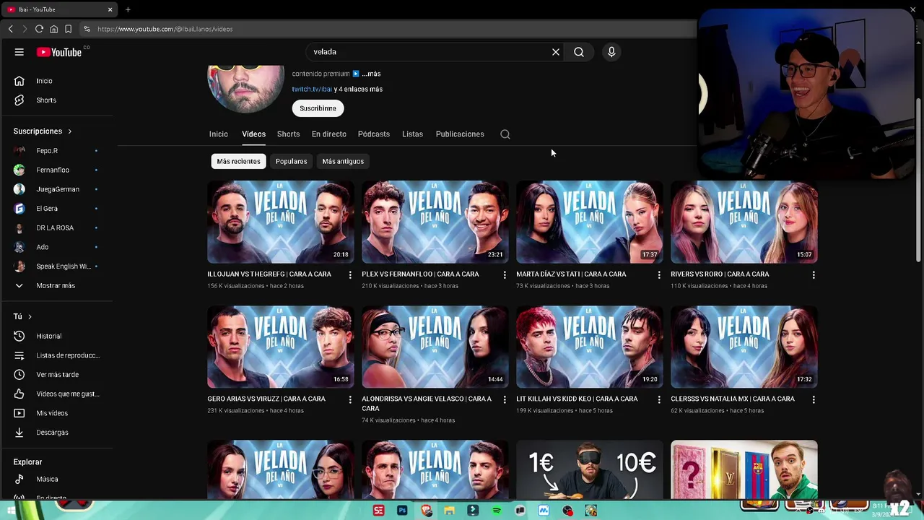Clear the search text with X
924x520 pixels.
tap(556, 52)
